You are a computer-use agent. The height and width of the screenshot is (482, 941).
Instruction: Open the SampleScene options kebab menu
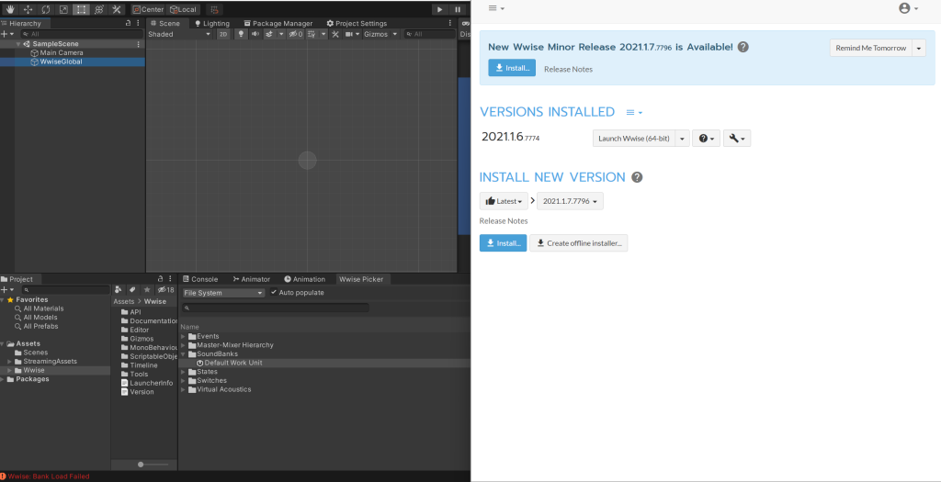pos(139,44)
